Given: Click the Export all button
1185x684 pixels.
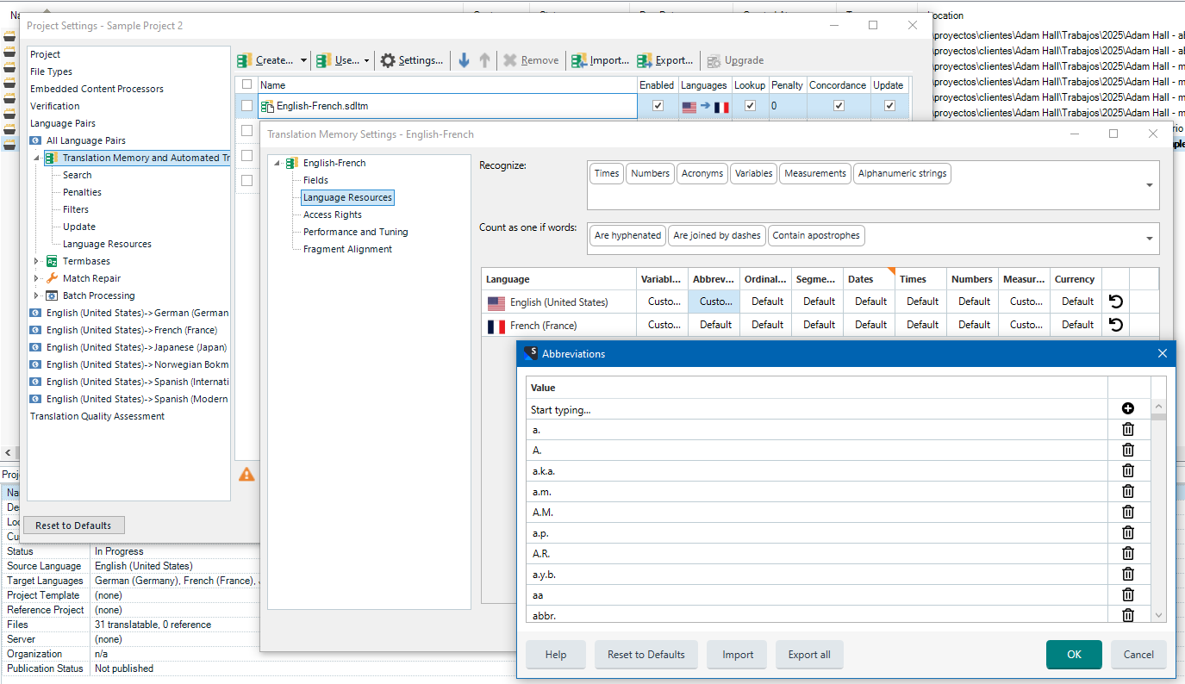Looking at the screenshot, I should click(x=808, y=654).
